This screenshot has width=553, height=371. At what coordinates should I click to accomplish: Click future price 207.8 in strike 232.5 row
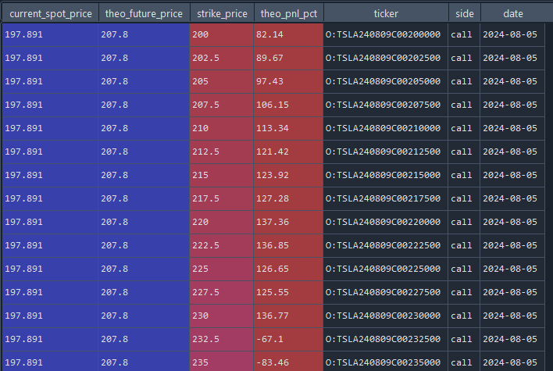(x=144, y=339)
